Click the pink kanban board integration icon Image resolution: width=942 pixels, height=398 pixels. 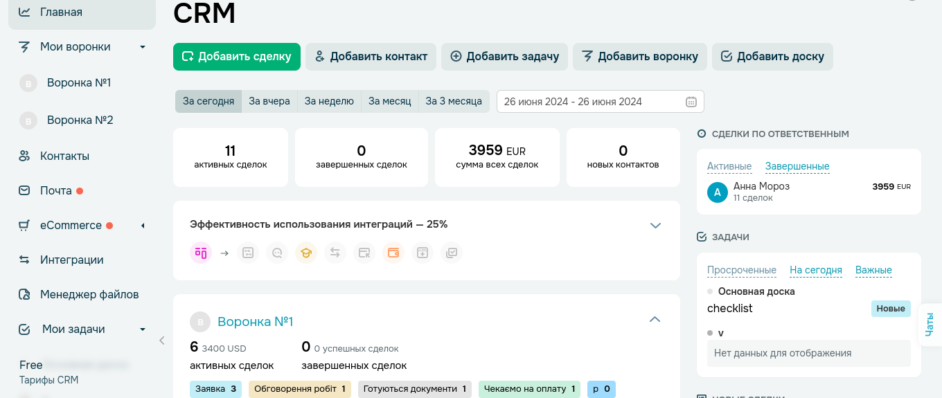coord(201,253)
